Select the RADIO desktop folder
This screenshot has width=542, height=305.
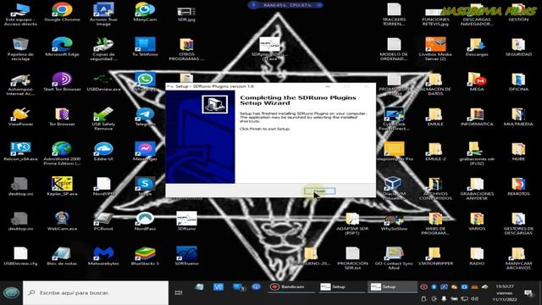(x=477, y=256)
